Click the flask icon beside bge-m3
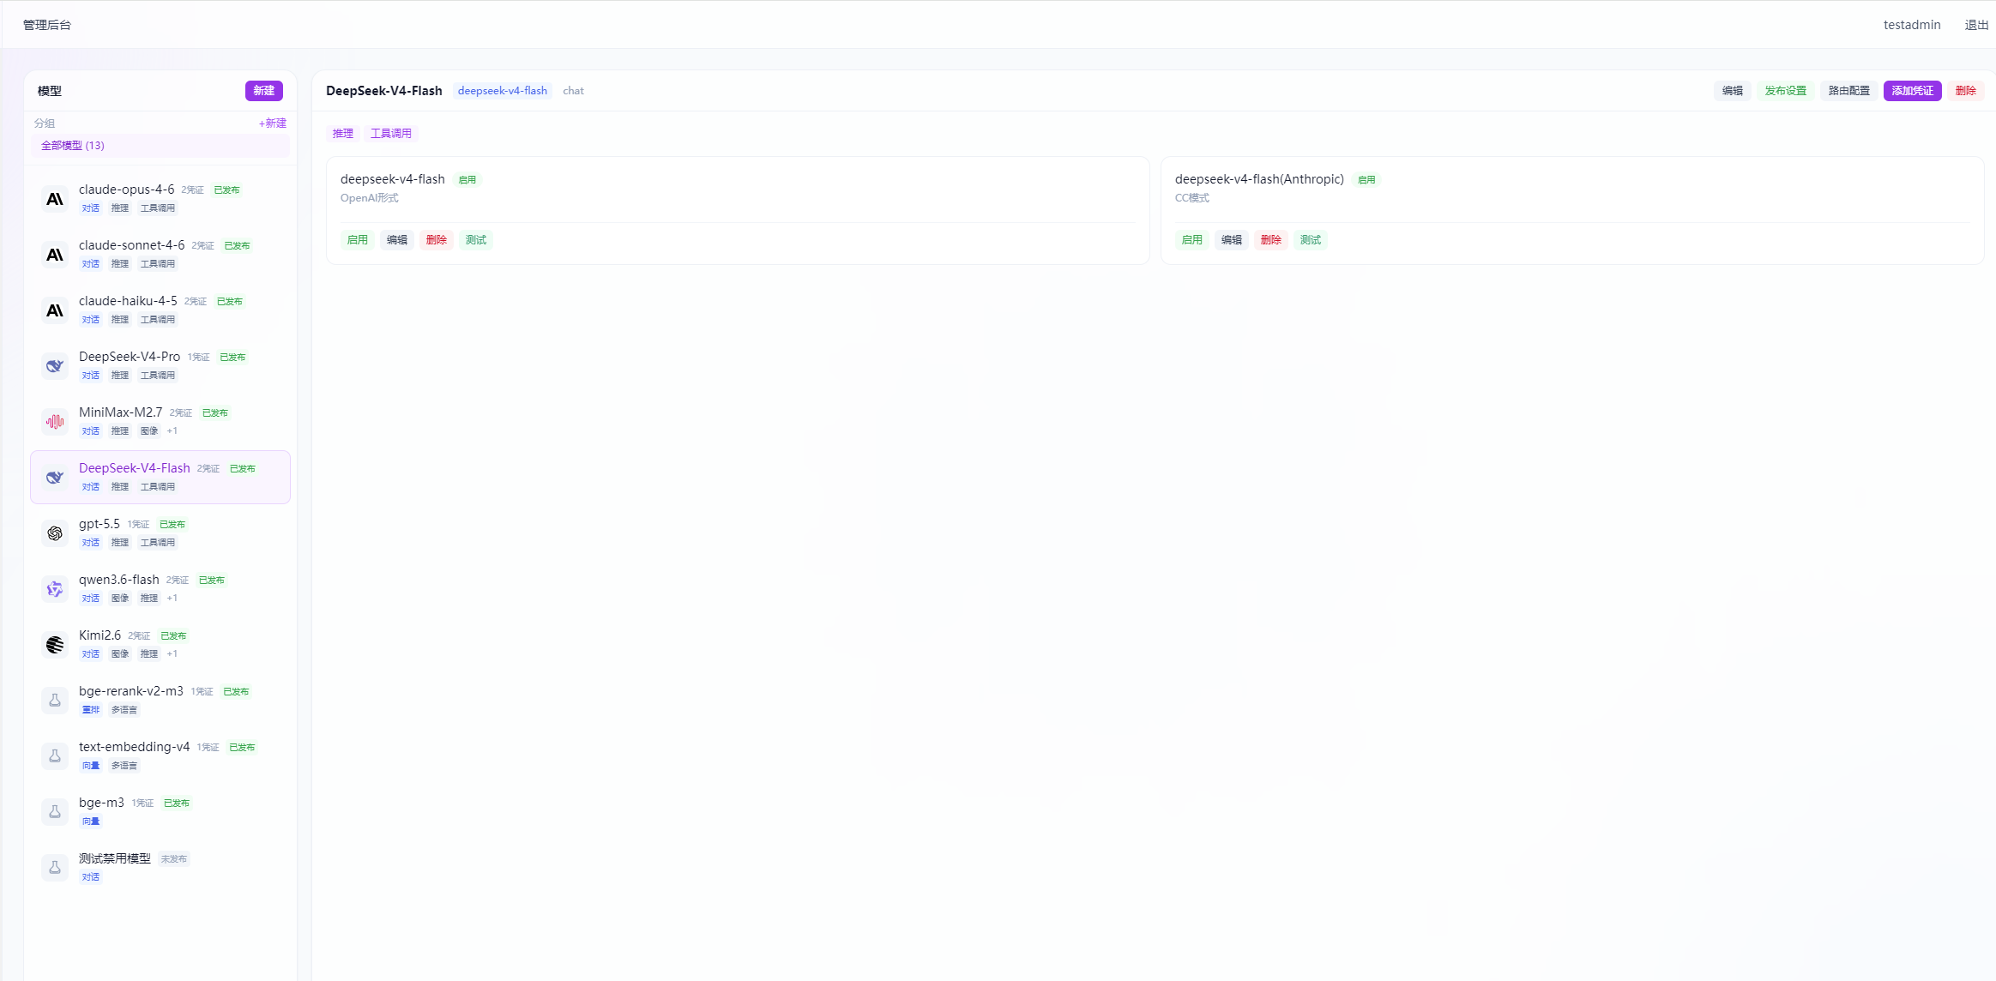This screenshot has width=1996, height=981. pyautogui.click(x=55, y=812)
